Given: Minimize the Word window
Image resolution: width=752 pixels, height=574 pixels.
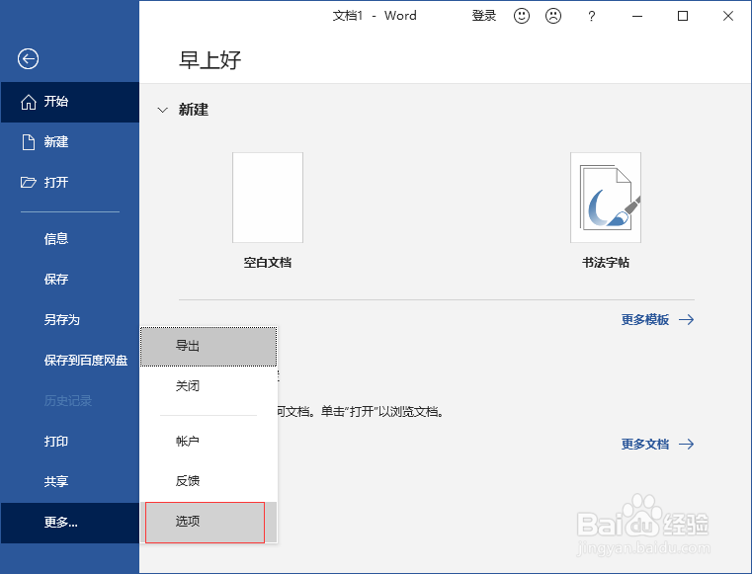Looking at the screenshot, I should click(x=637, y=17).
